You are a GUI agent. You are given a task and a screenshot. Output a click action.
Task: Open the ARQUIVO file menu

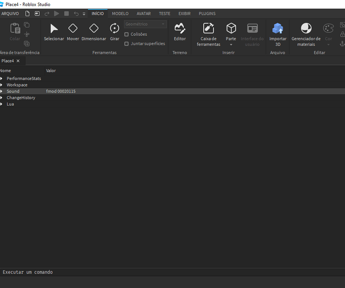(10, 13)
